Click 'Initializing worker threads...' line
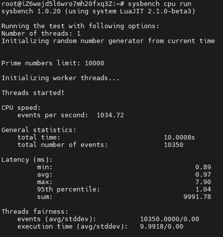The height and width of the screenshot is (237, 223). [x=60, y=78]
